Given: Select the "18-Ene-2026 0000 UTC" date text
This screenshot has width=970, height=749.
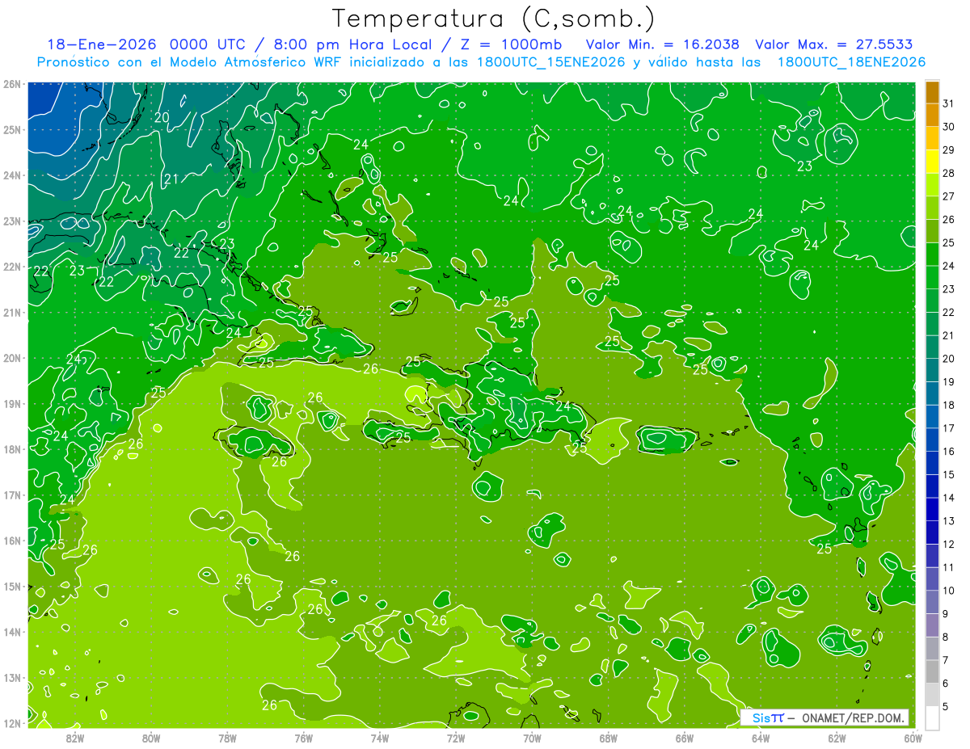Looking at the screenshot, I should tap(146, 44).
